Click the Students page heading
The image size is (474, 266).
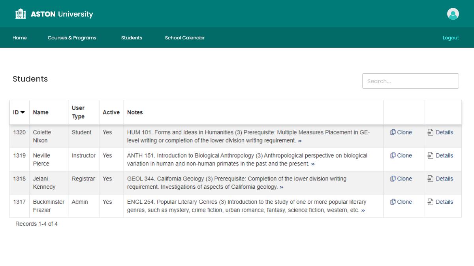pyautogui.click(x=30, y=79)
